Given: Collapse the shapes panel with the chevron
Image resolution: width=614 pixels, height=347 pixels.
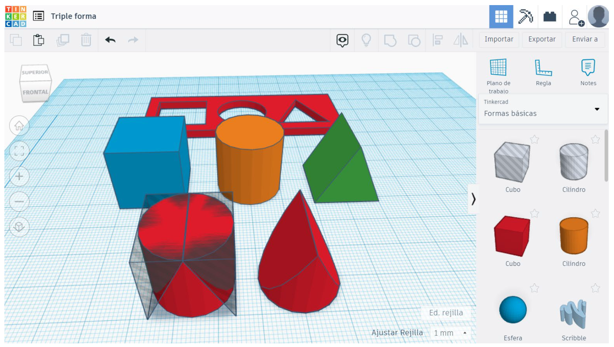Looking at the screenshot, I should point(473,199).
